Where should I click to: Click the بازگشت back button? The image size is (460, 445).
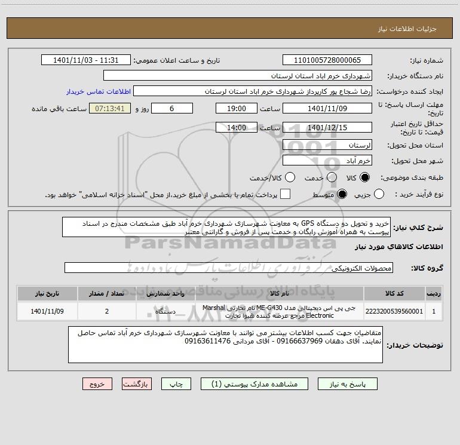pos(137,384)
